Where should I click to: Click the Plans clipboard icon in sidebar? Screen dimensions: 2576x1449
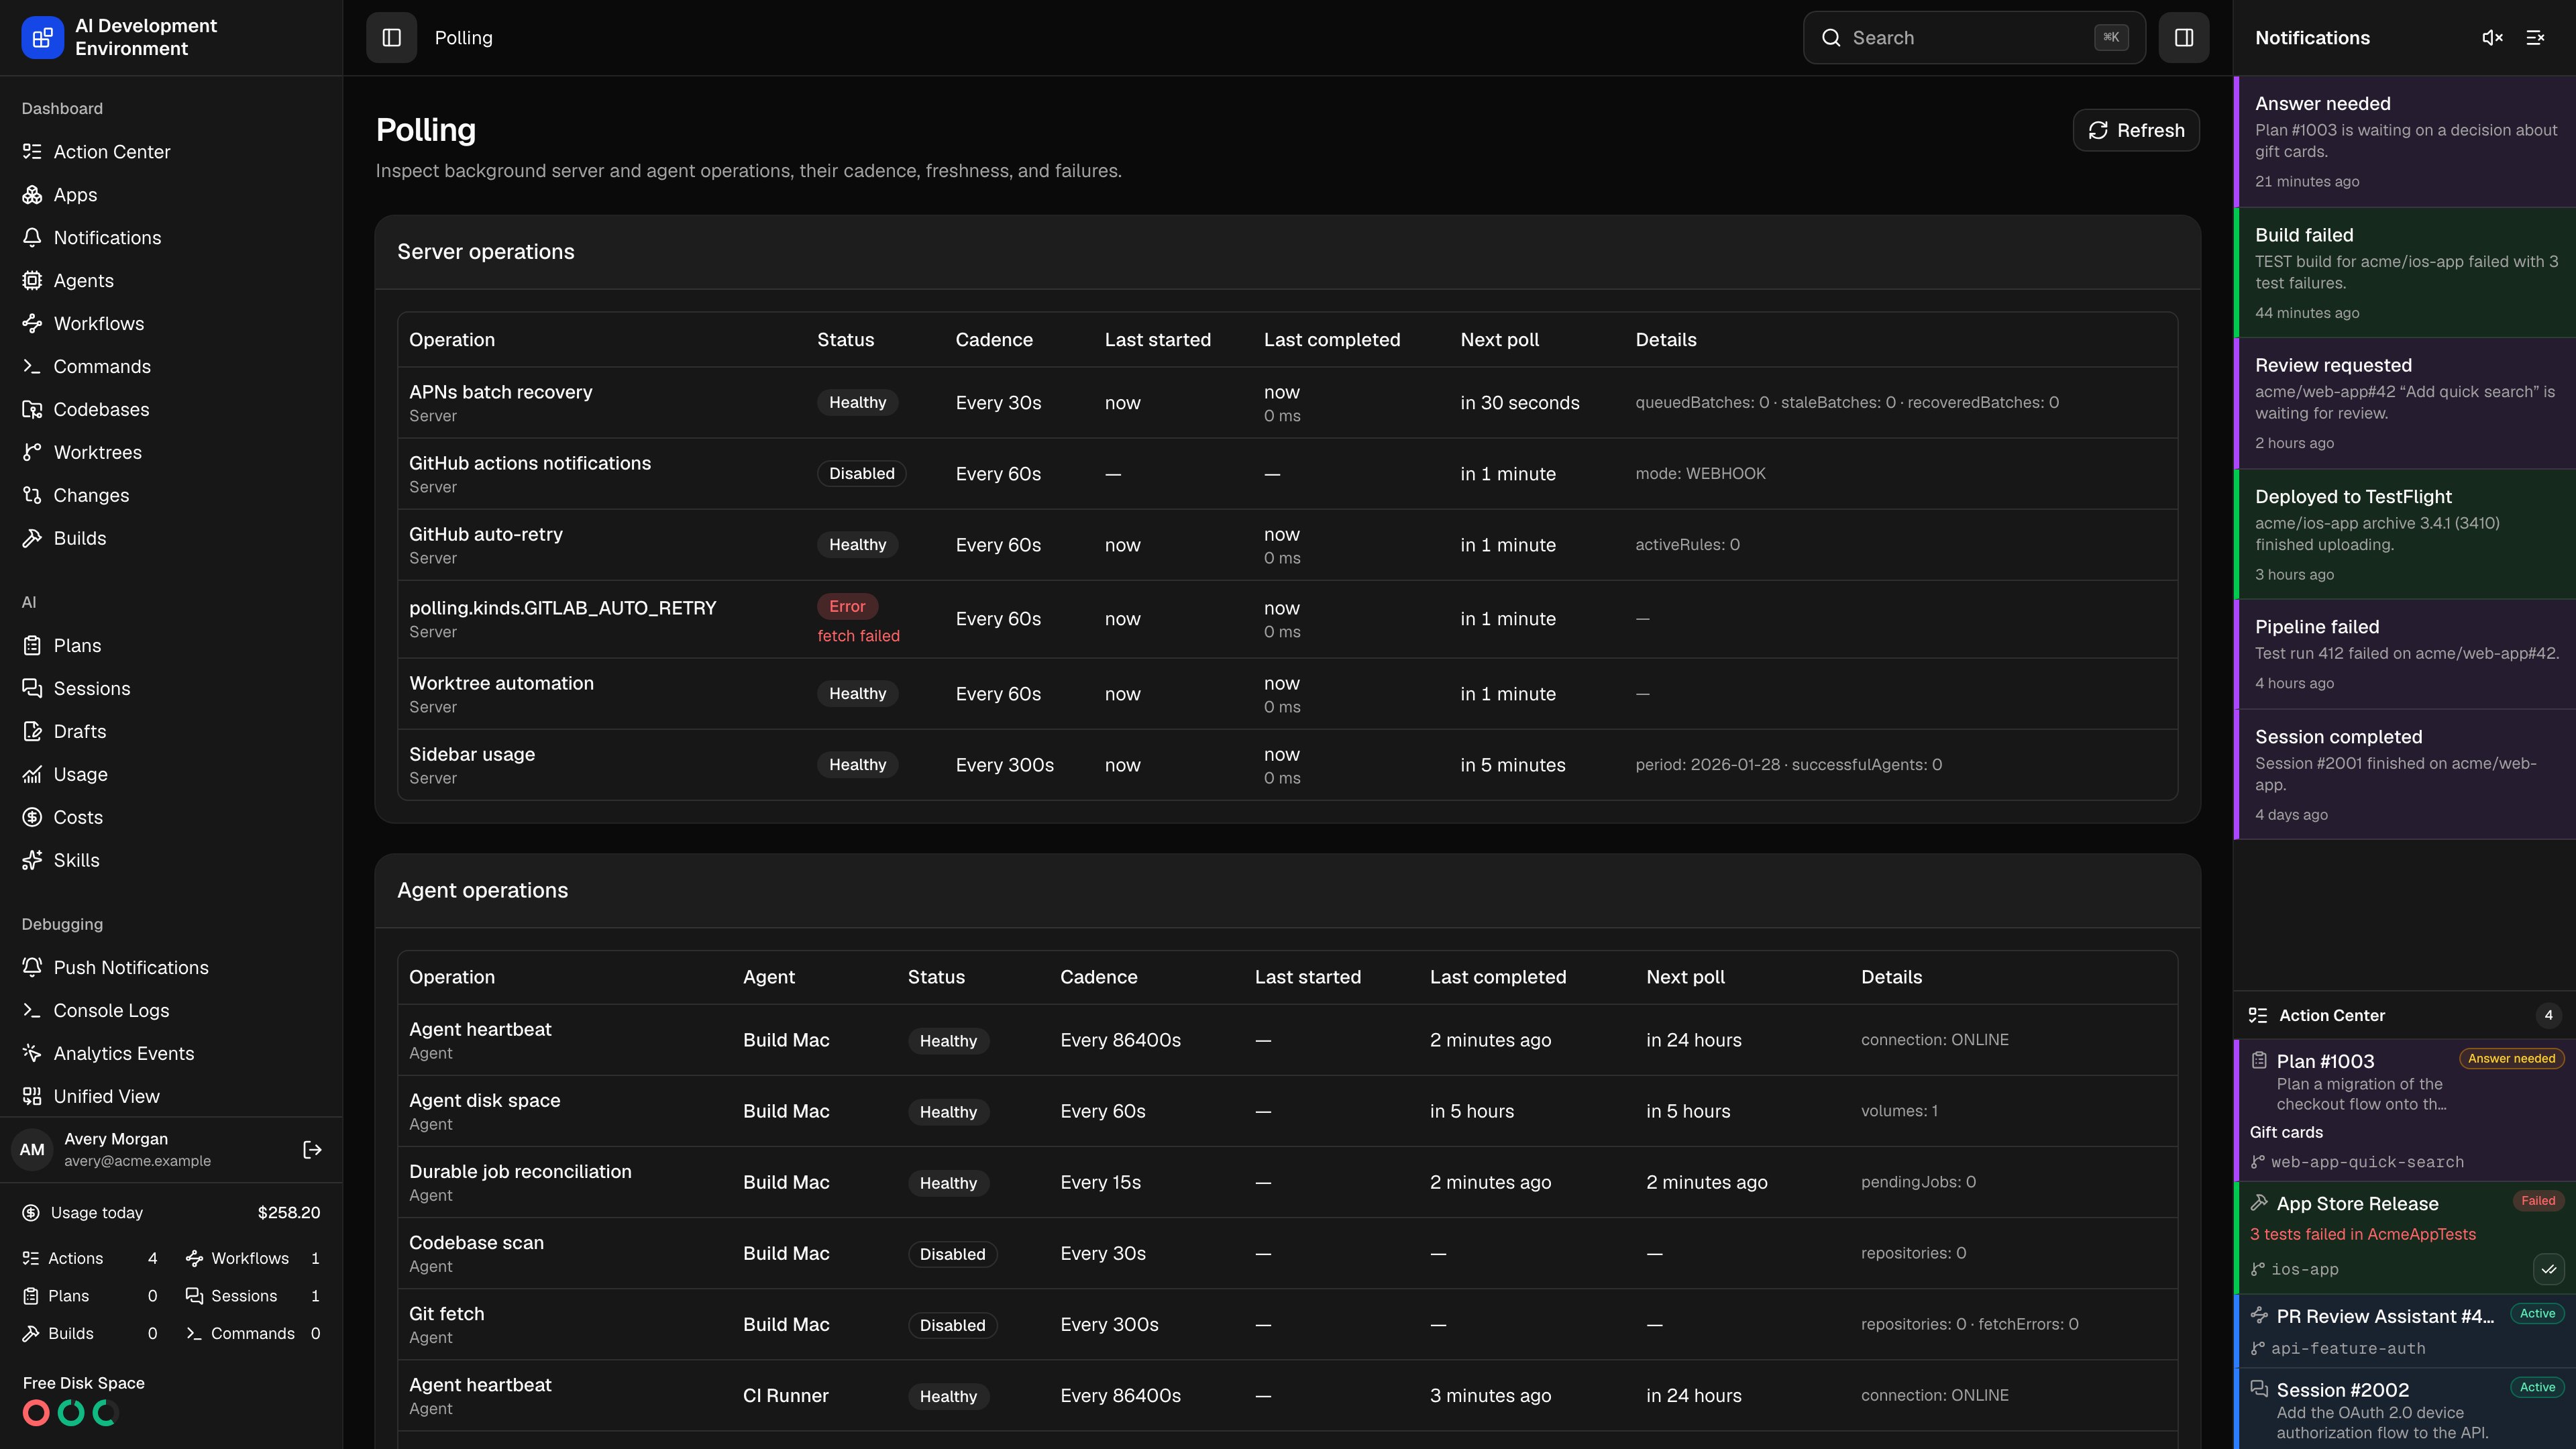tap(32, 645)
